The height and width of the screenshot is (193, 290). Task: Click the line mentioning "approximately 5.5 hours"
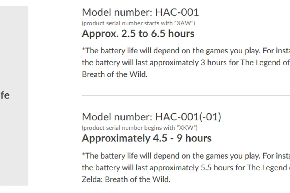(186, 168)
